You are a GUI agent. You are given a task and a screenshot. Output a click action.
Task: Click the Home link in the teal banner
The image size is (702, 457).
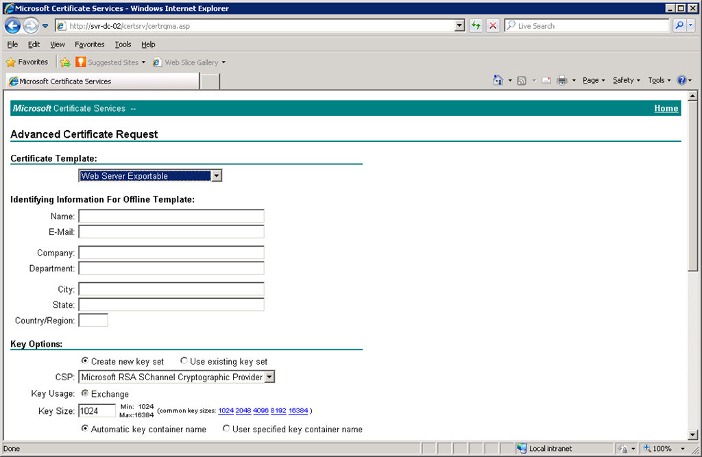(x=666, y=108)
